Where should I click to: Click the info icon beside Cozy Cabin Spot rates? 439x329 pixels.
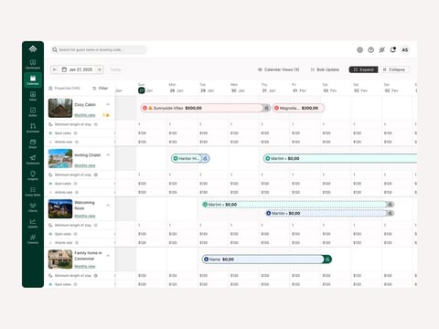[x=76, y=133]
